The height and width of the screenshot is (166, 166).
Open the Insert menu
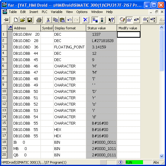(x=34, y=12)
